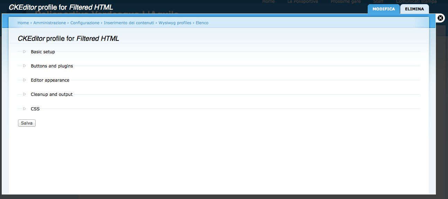Open Prossime gare menu item behind overlay
Screen dimensions: 448x199
(x=346, y=2)
